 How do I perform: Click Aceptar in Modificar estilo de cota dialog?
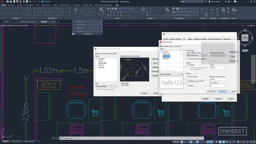[x=205, y=99]
